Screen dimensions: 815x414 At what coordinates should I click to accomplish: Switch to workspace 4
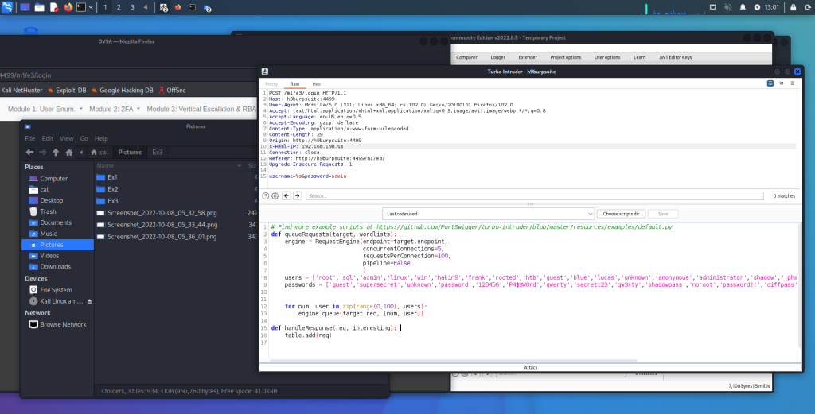[146, 7]
